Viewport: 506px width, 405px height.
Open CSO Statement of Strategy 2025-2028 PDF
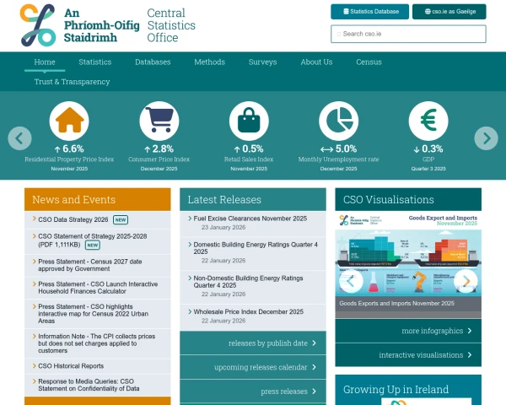pyautogui.click(x=92, y=240)
